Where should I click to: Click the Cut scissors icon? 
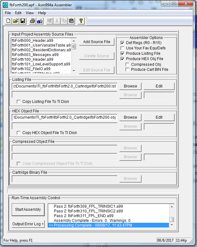click(x=57, y=21)
